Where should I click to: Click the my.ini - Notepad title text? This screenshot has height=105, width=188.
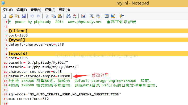[133, 3]
